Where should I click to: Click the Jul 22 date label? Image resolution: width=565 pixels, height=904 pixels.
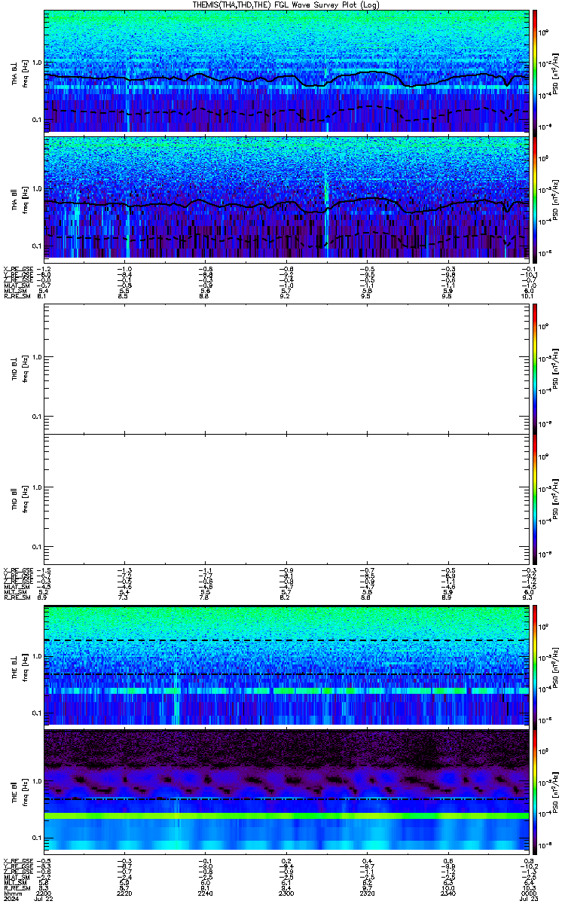coord(45,899)
